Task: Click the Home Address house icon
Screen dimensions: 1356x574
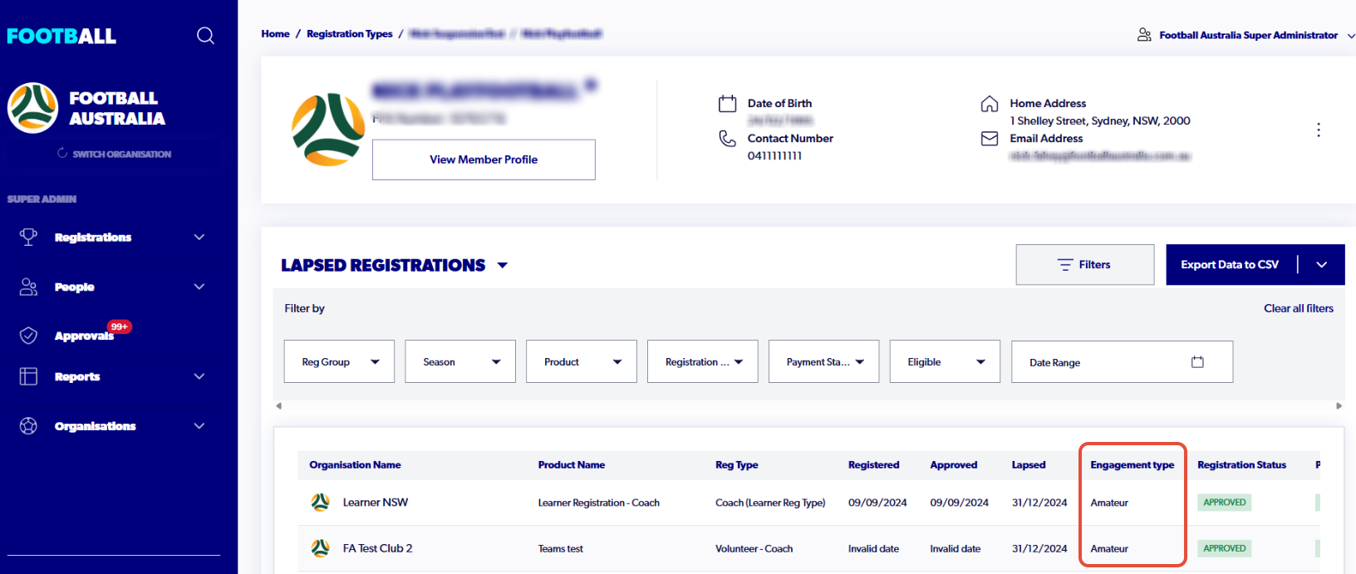Action: coord(990,104)
